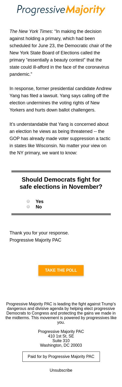Click the orange TAKE THE POLL button

point(61,270)
